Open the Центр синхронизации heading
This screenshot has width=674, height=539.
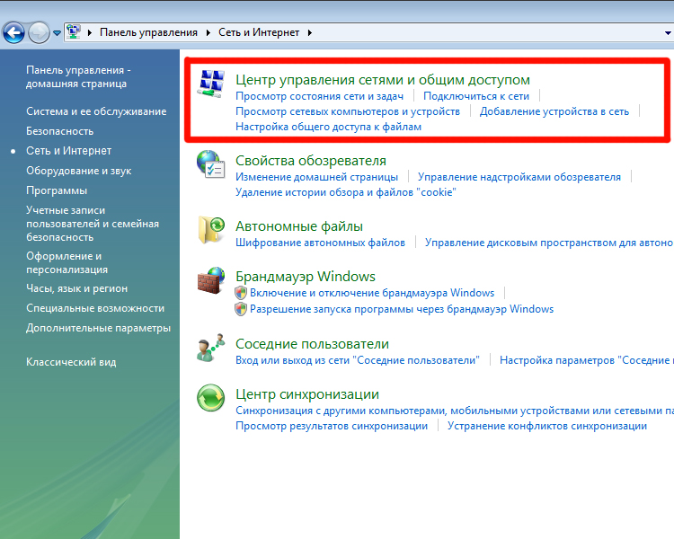pos(307,394)
